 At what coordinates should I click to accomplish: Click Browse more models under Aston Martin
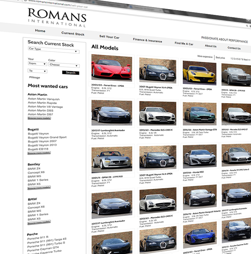(39, 118)
